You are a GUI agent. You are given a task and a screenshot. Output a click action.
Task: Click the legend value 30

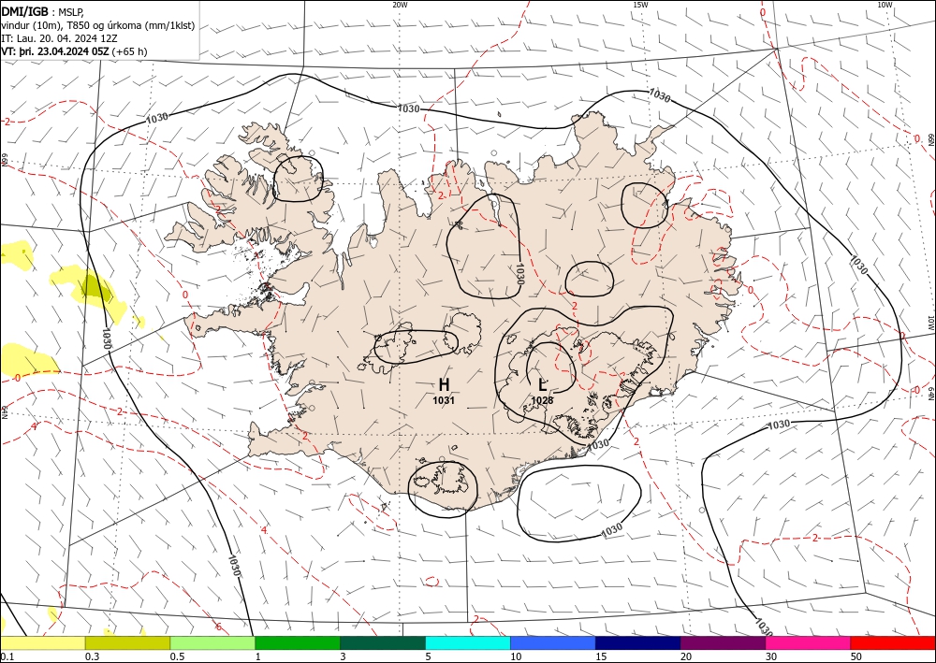point(770,656)
